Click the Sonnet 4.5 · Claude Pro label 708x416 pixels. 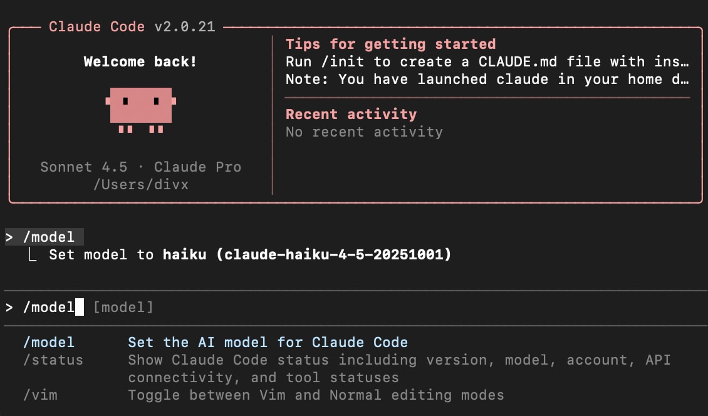point(140,167)
